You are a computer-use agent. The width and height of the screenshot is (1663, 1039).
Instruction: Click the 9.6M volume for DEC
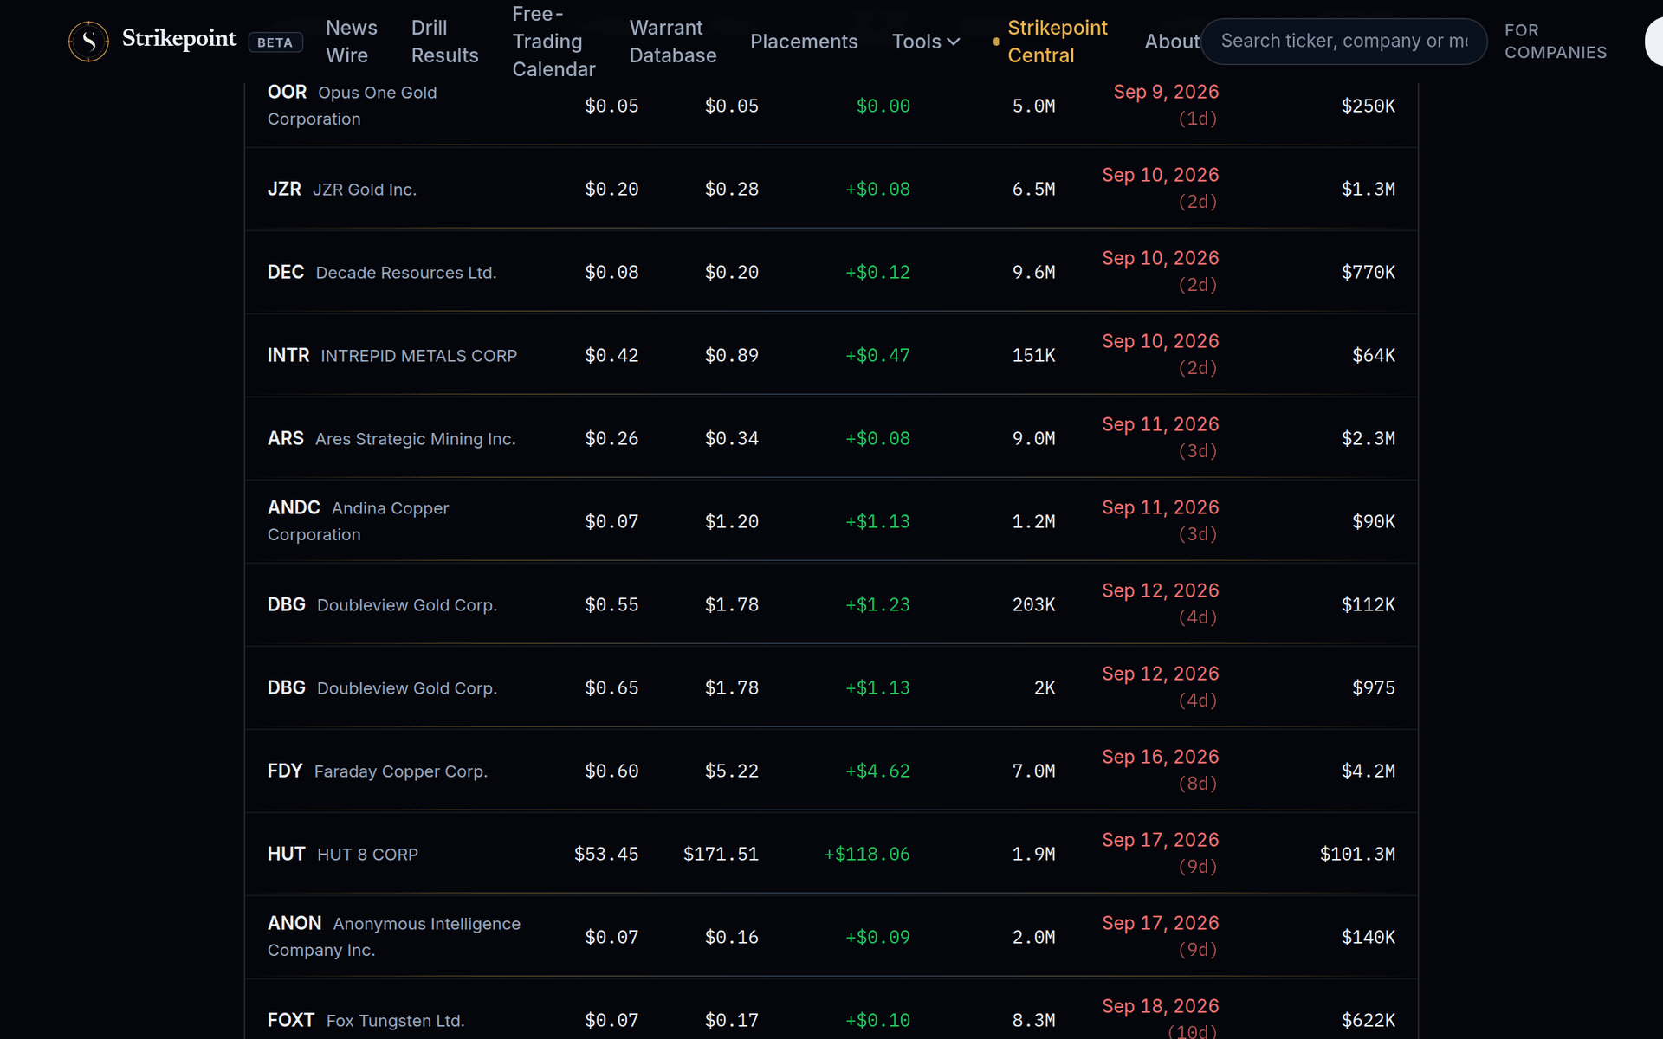1033,272
